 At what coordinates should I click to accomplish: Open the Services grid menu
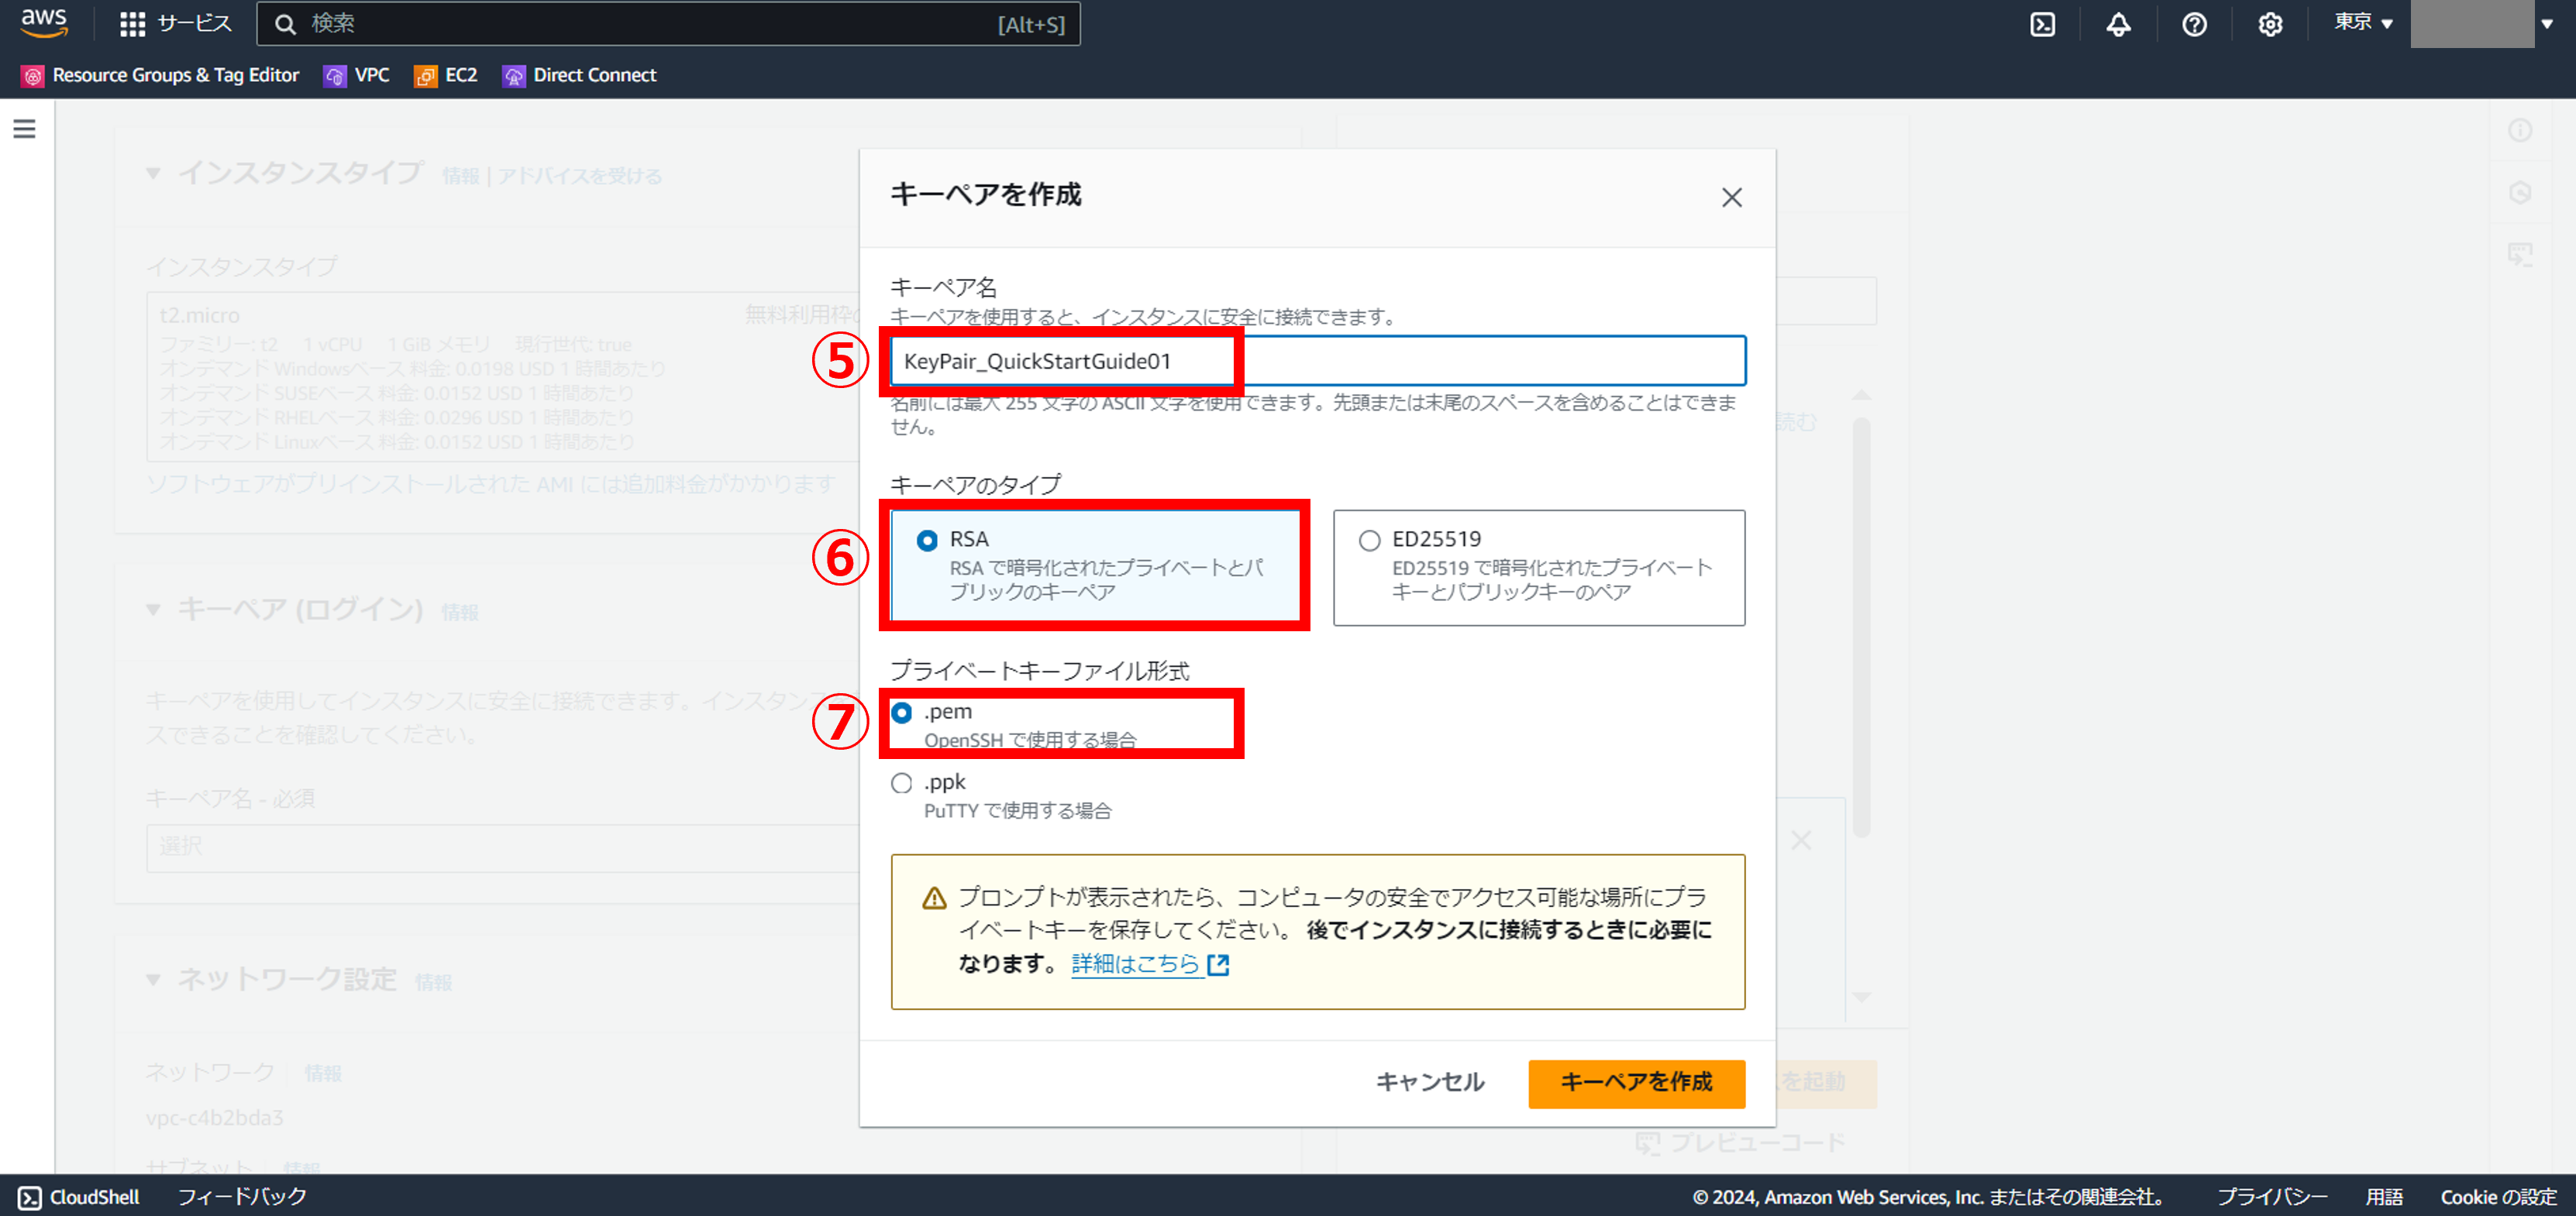tap(132, 24)
